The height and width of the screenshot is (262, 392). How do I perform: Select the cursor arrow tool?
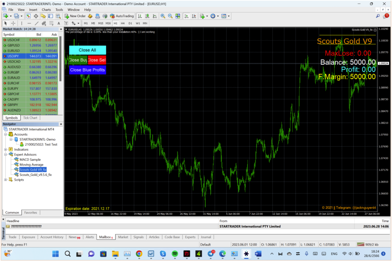tap(5, 23)
